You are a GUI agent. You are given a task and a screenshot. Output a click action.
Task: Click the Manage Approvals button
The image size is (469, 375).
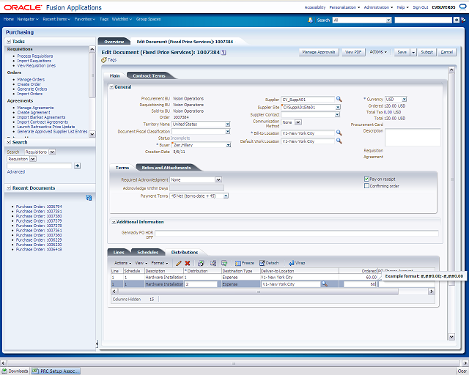pos(319,52)
